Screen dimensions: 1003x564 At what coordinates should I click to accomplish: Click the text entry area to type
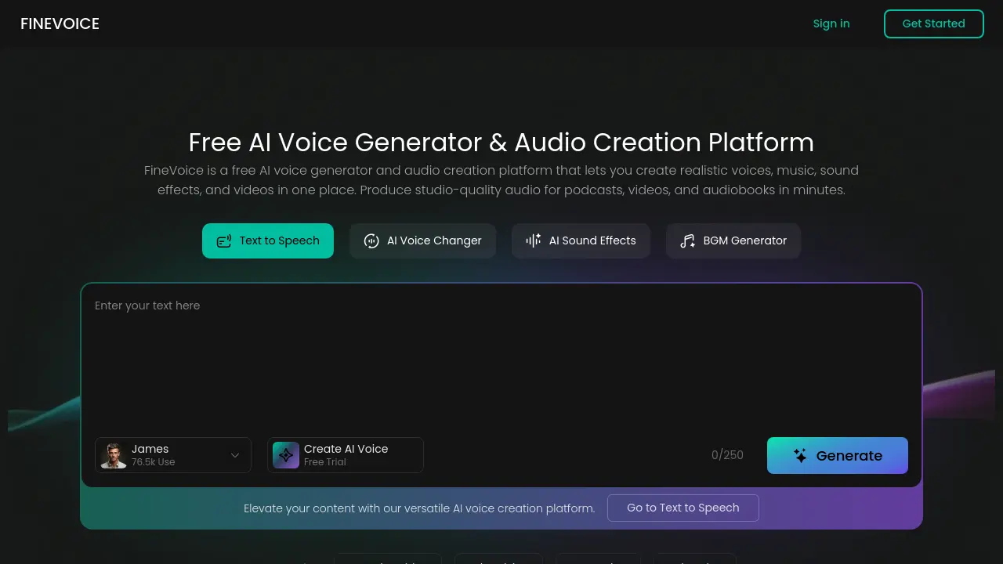pyautogui.click(x=501, y=352)
